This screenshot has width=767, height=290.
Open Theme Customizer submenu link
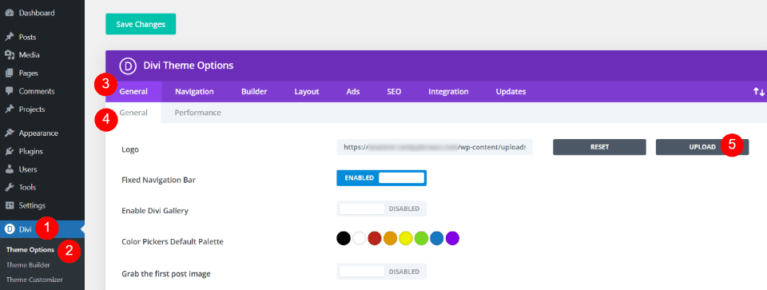34,280
